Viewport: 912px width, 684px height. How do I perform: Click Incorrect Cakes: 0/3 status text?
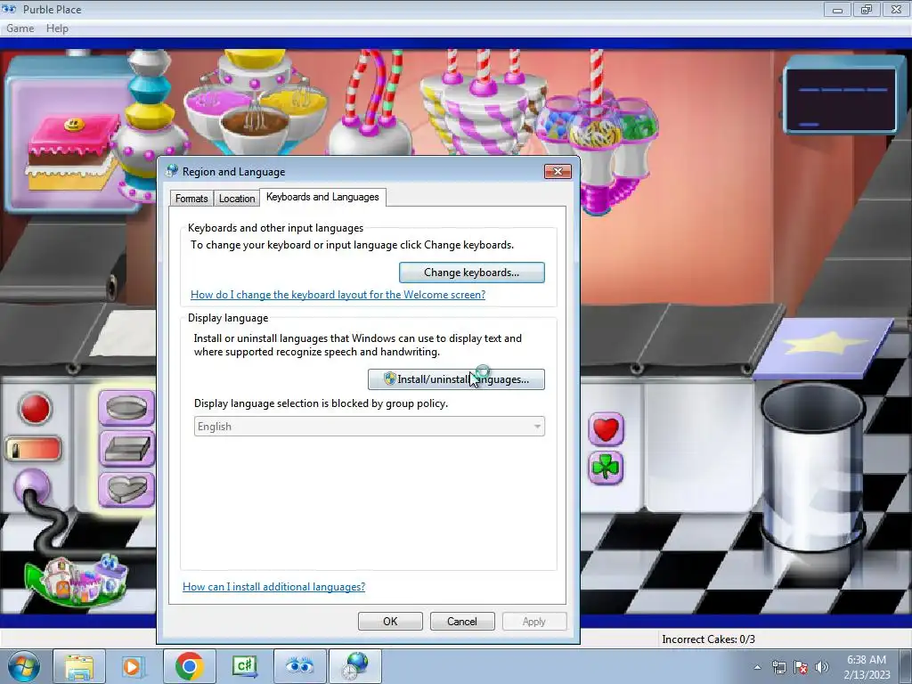coord(708,639)
